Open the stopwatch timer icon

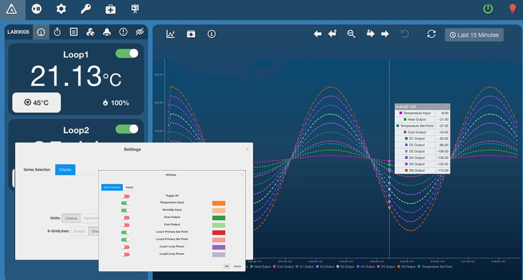(x=57, y=32)
